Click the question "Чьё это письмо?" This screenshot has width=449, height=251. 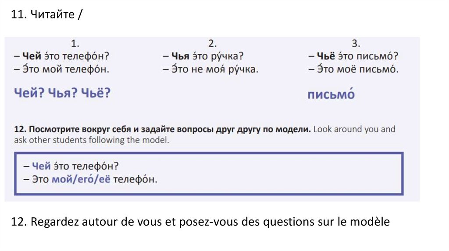click(353, 56)
